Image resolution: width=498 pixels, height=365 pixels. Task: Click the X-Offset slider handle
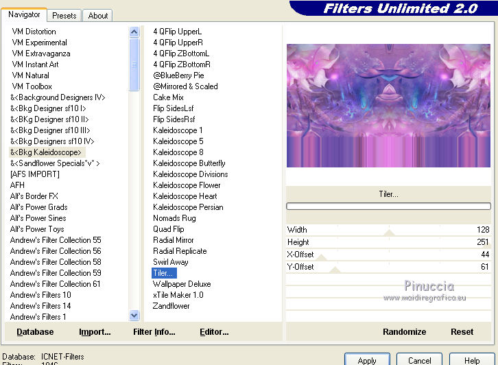click(x=322, y=258)
